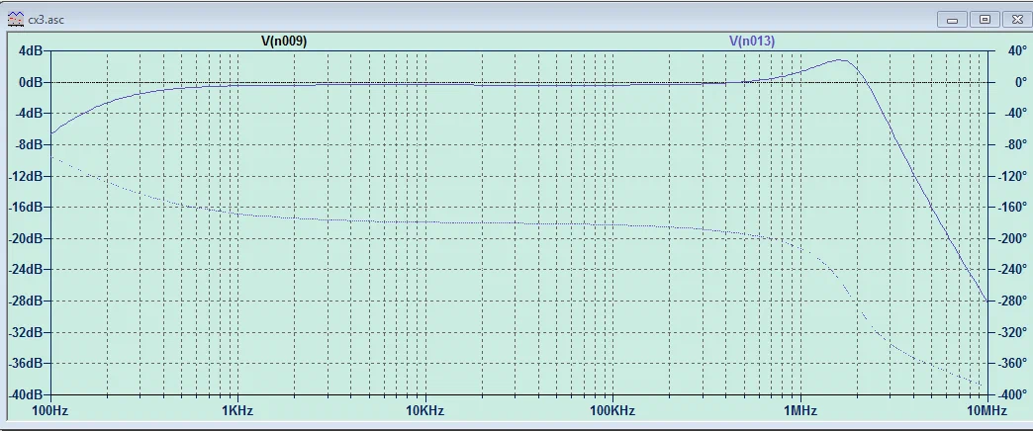Viewport: 1033px width, 431px height.
Task: Click the -280° phase axis label
Action: (x=1011, y=301)
